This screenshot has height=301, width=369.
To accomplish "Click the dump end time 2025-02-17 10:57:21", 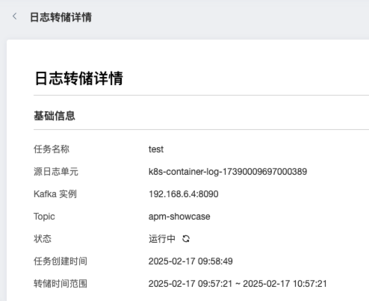I will click(x=285, y=284).
